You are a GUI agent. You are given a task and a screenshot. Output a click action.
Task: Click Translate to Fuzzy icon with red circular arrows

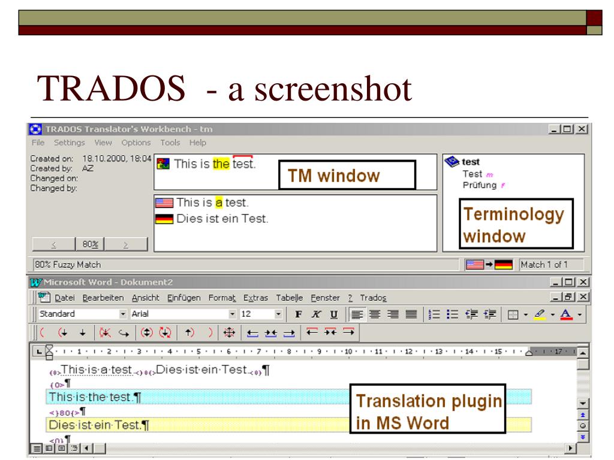pyautogui.click(x=165, y=333)
